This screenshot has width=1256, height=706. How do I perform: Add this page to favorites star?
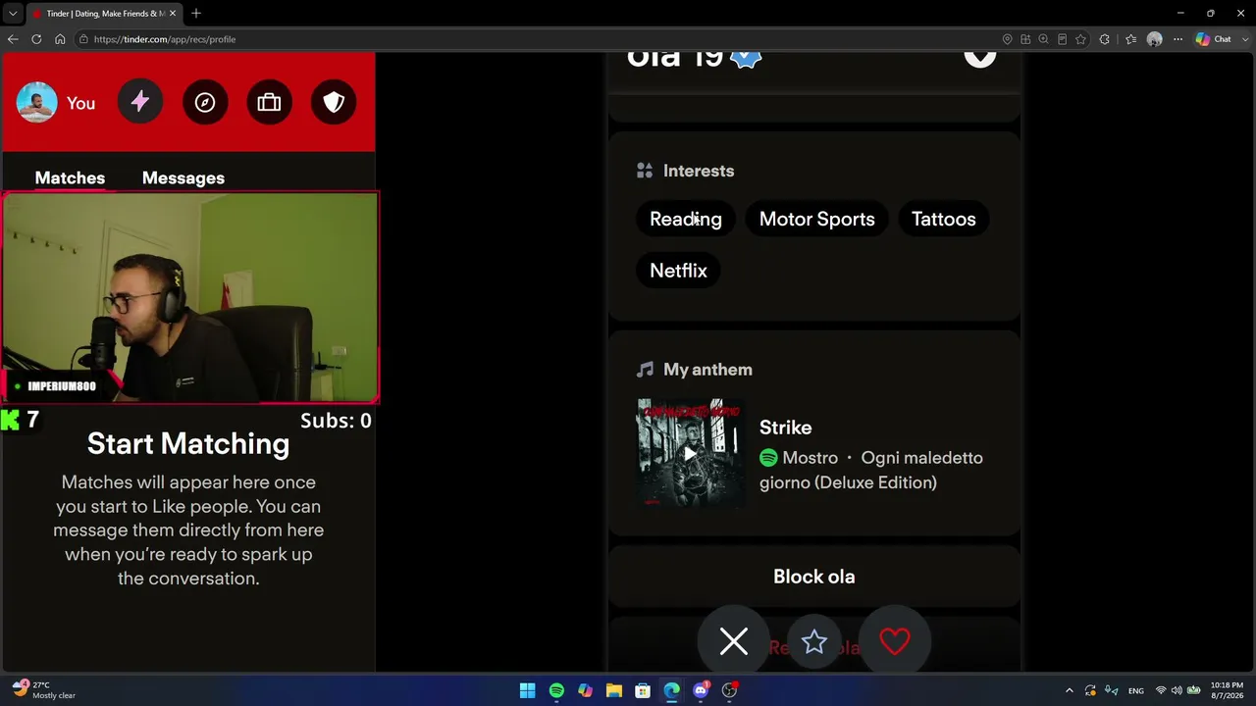tap(1080, 39)
